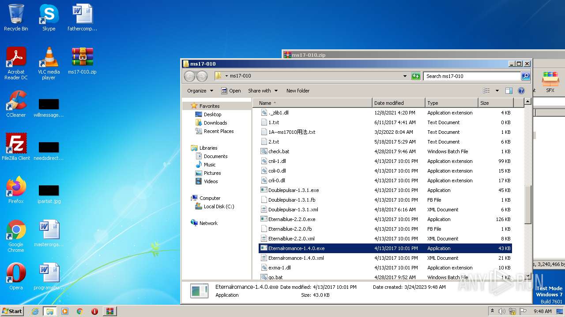Open Recycle Bin desktop icon
Screen dimensions: 565x317
point(16,18)
